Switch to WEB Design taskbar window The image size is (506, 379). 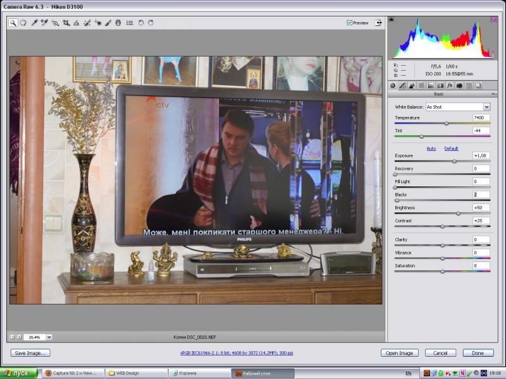137,373
